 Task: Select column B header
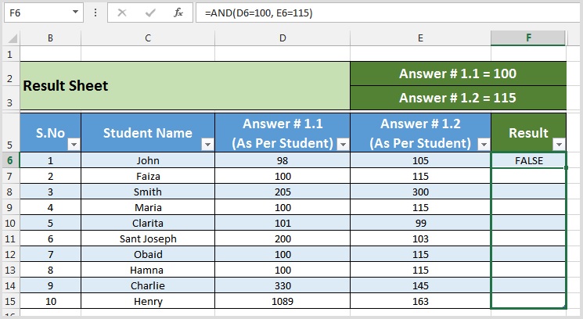(x=50, y=38)
